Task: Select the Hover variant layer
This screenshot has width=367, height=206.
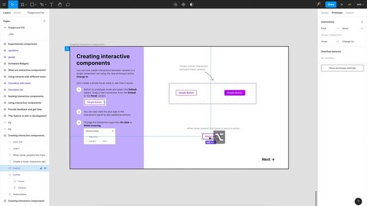Action: (x=21, y=181)
